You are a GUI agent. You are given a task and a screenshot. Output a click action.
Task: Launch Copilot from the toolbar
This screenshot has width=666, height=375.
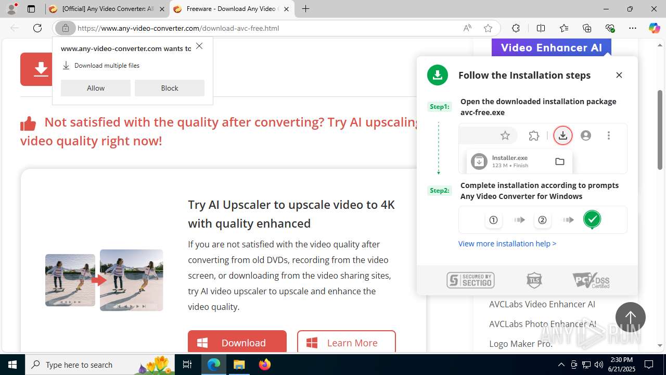click(654, 28)
